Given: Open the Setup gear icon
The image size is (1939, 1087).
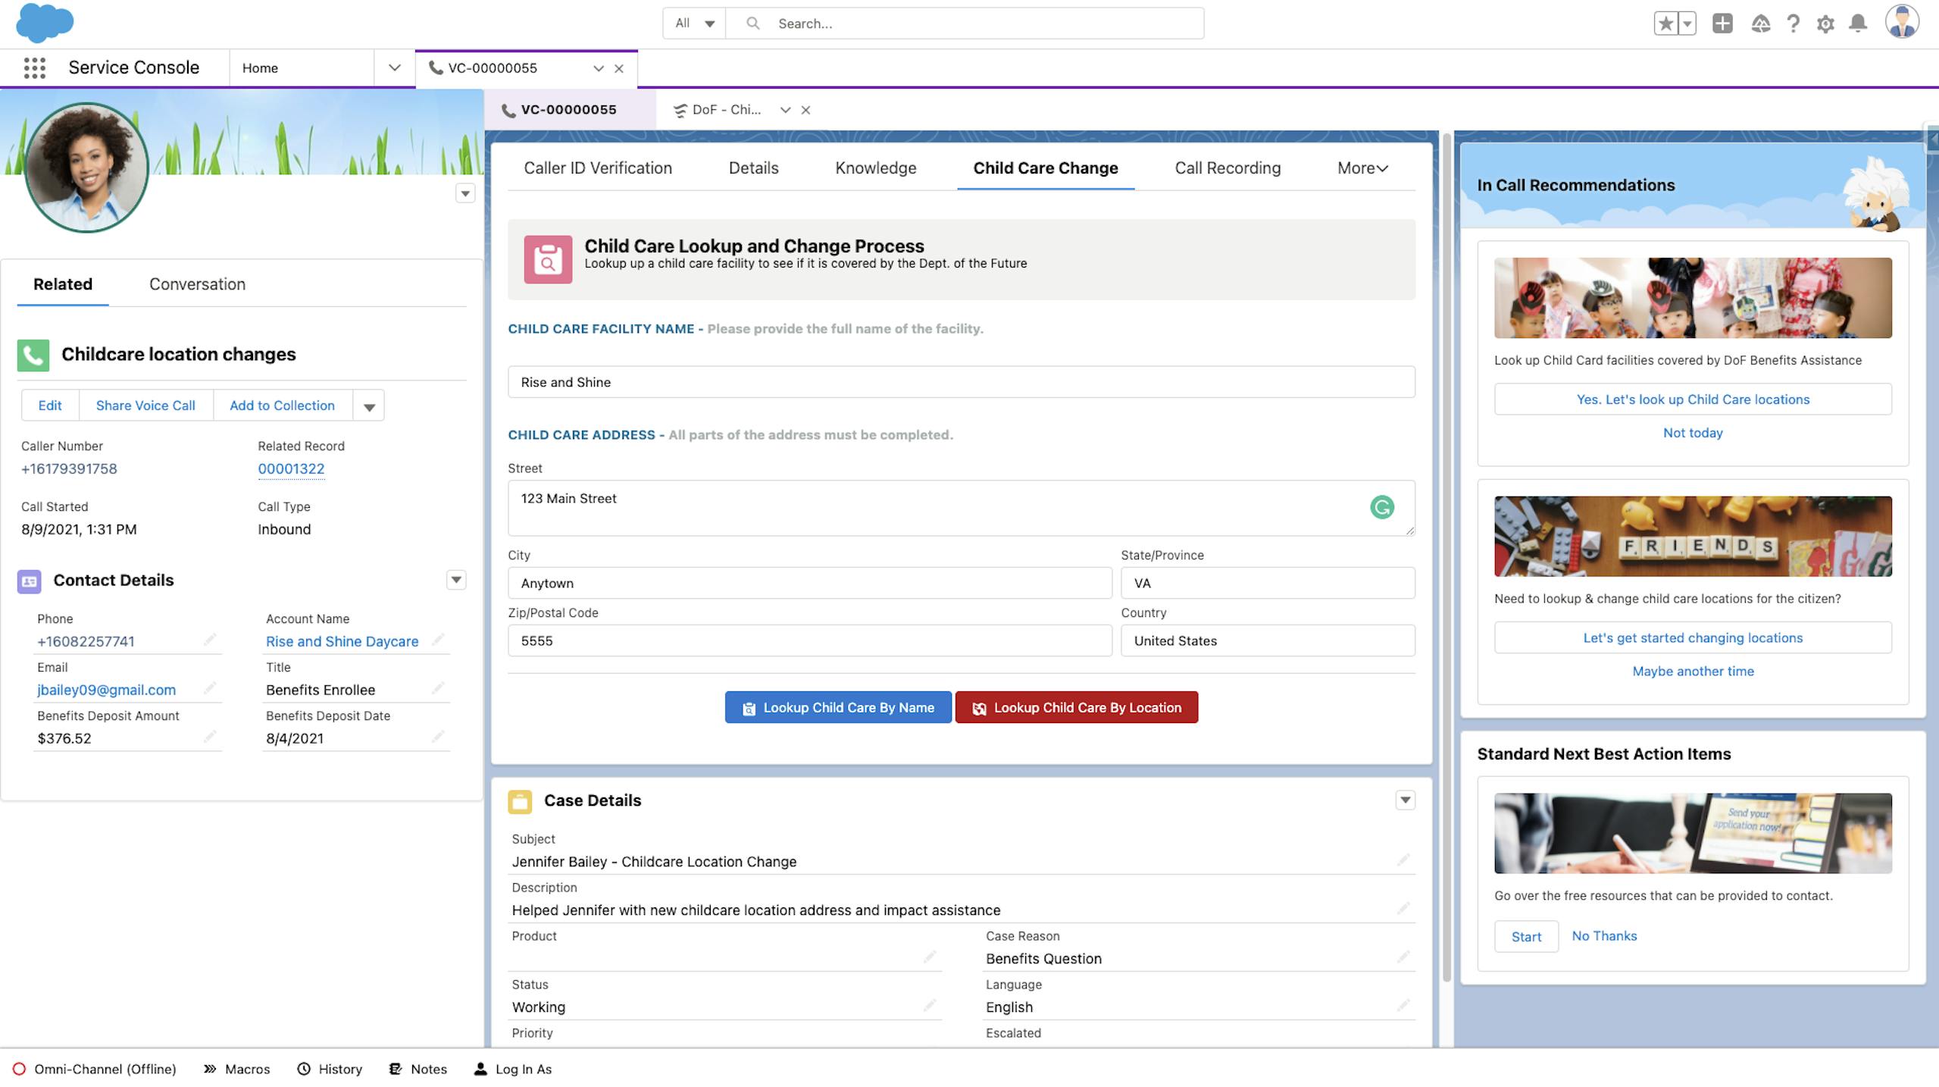Looking at the screenshot, I should point(1825,24).
